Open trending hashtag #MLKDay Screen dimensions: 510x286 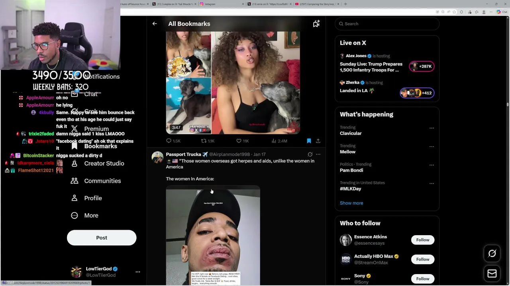pyautogui.click(x=350, y=189)
